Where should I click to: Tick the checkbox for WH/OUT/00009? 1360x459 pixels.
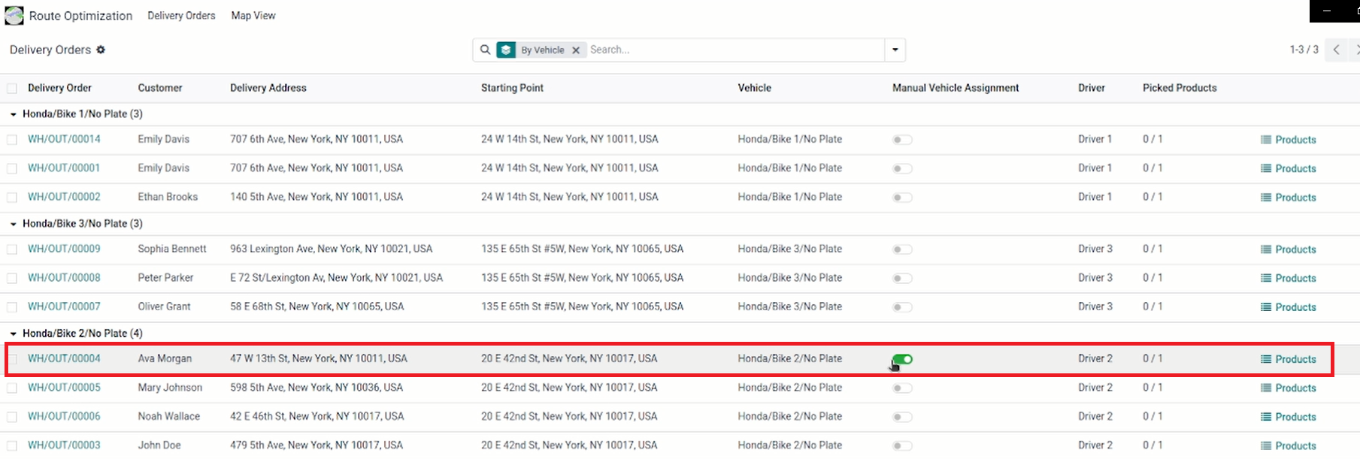tap(12, 249)
